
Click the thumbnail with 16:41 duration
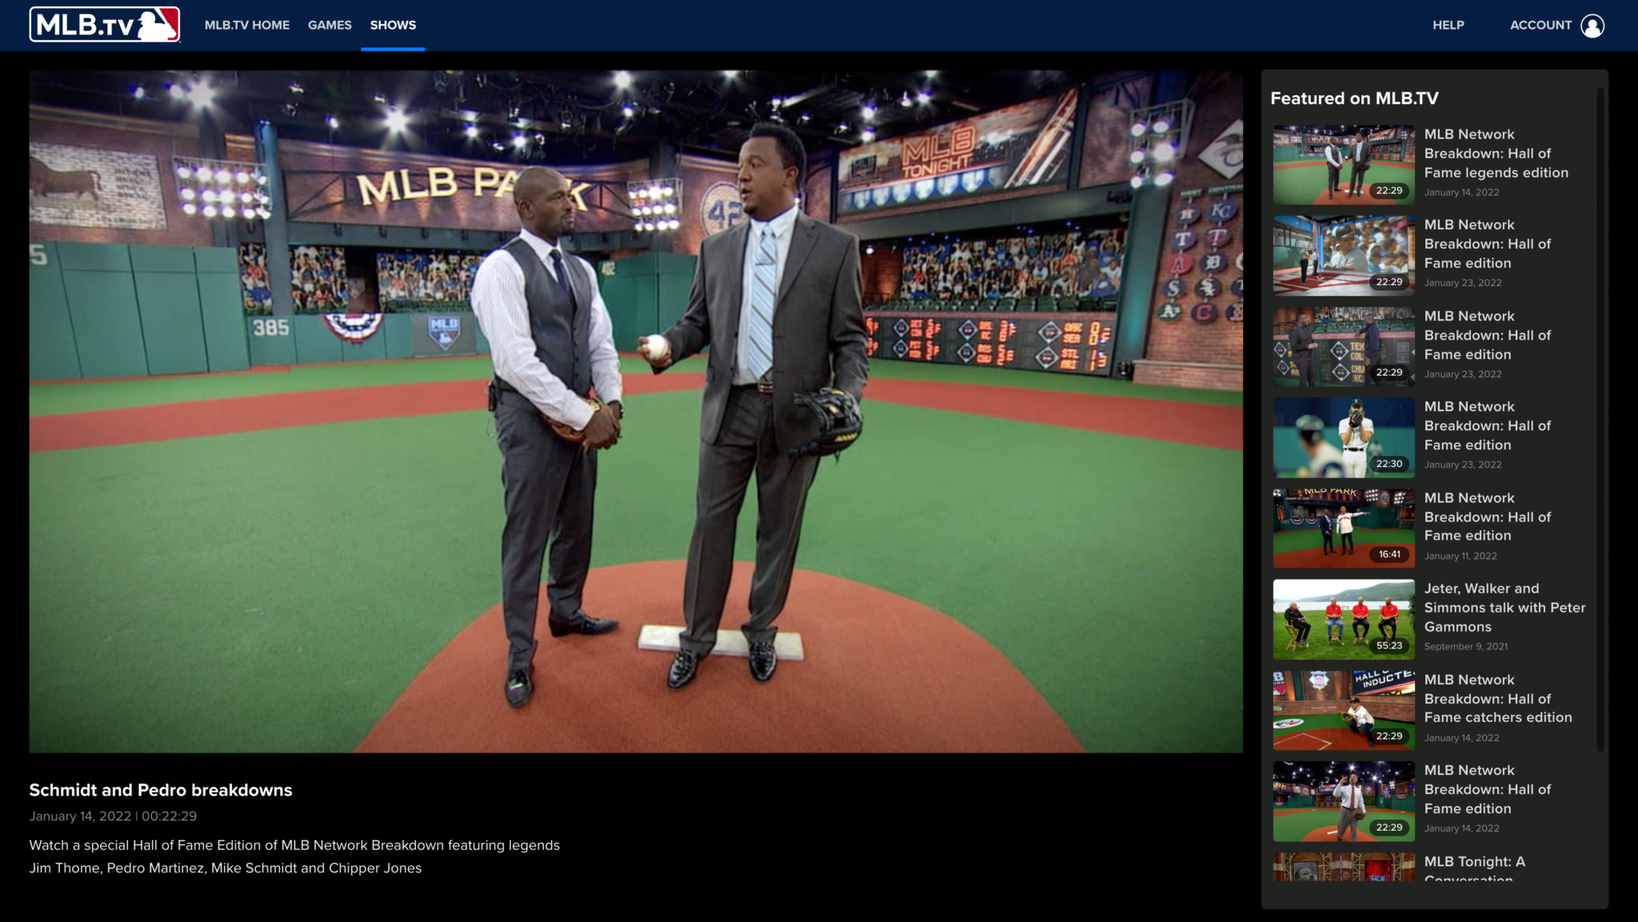point(1343,527)
